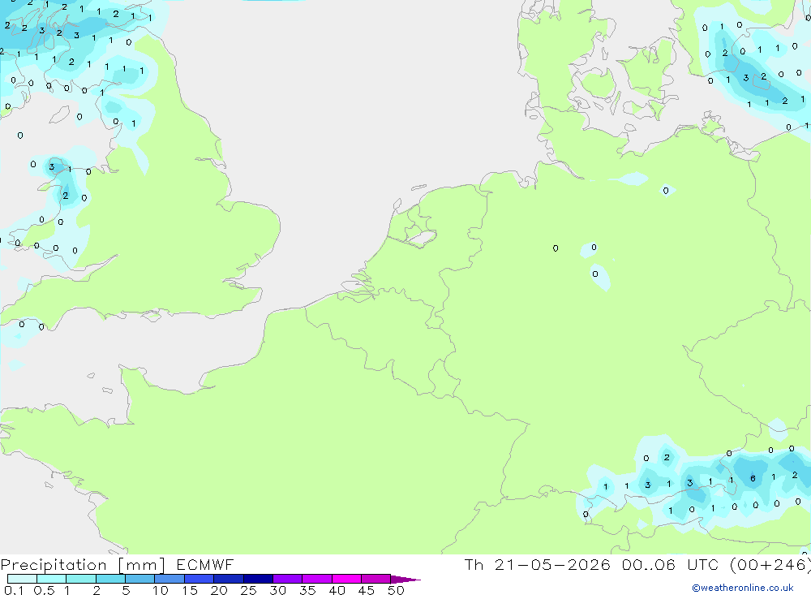
Task: Click the 25–30 mm violet legend swatch
Action: pyautogui.click(x=258, y=579)
